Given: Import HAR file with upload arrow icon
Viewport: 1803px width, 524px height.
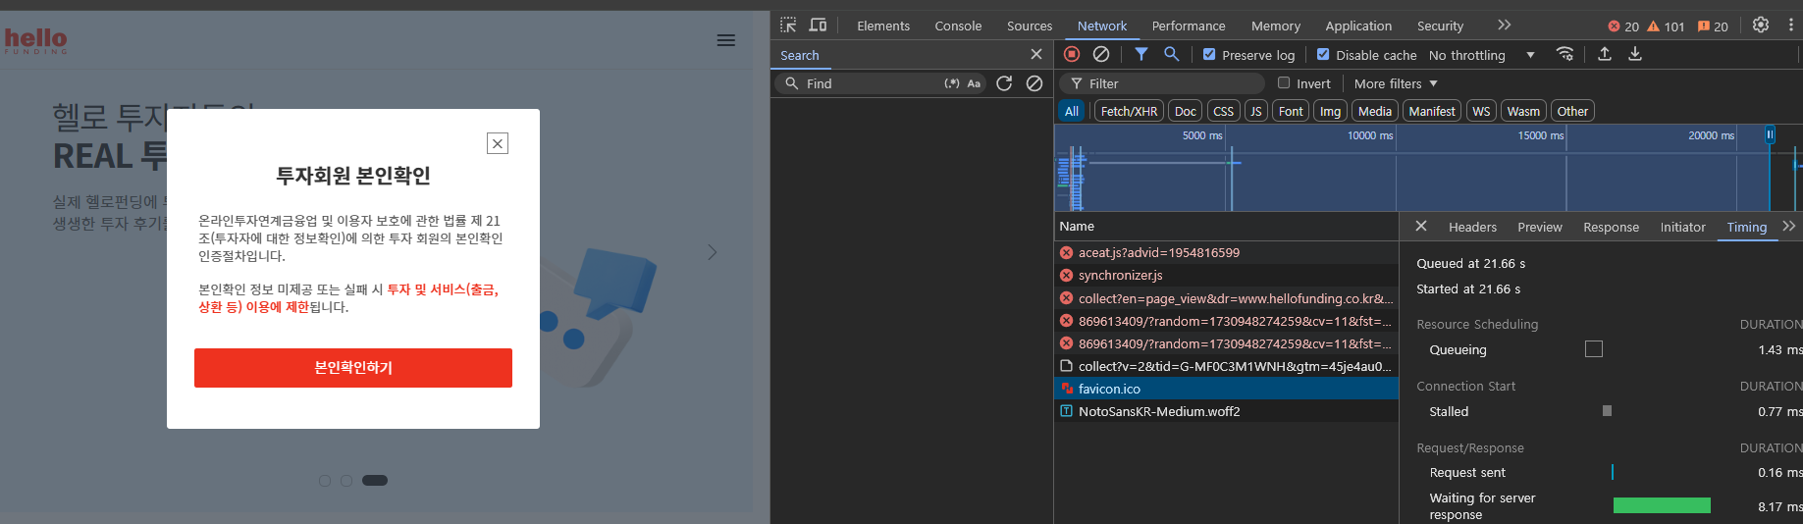Looking at the screenshot, I should pos(1605,54).
